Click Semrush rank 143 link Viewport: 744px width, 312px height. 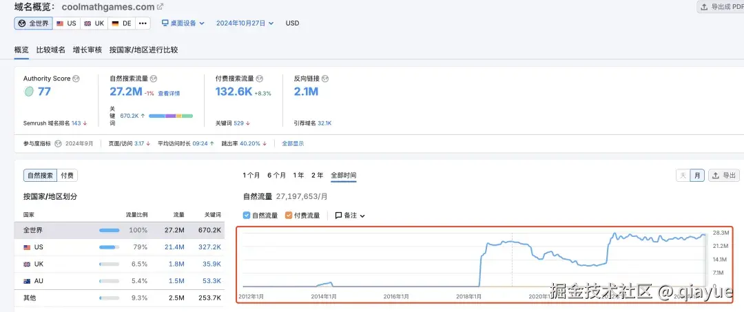tap(76, 123)
